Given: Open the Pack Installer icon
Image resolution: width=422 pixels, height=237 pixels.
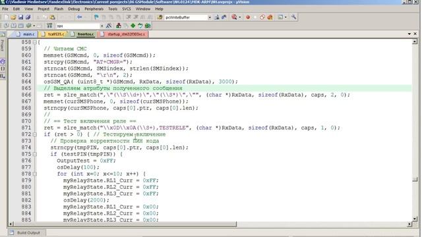Looking at the screenshot, I should 148,26.
